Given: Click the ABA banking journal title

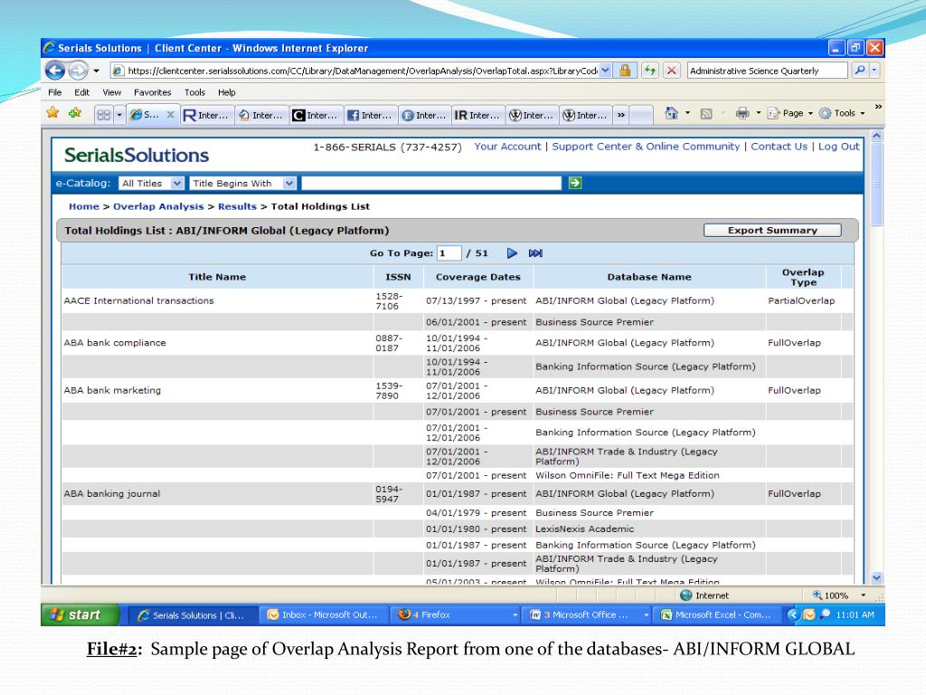Looking at the screenshot, I should pyautogui.click(x=111, y=493).
